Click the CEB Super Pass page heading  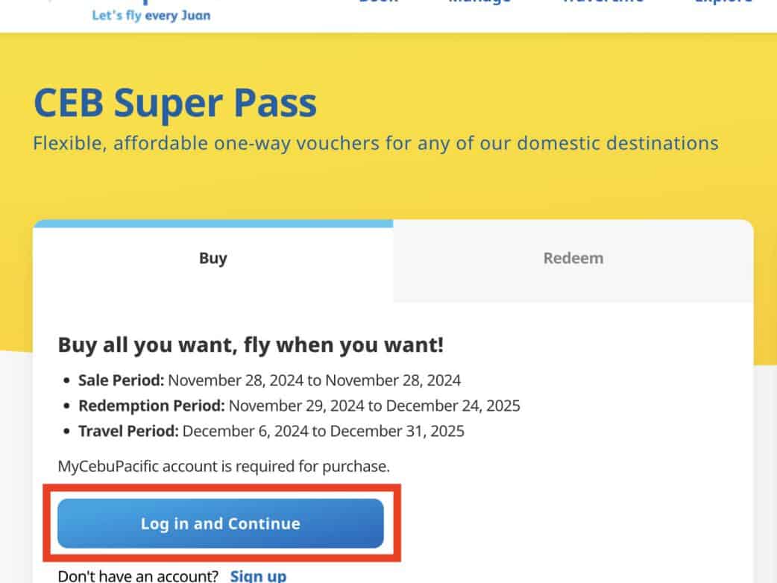(x=175, y=104)
